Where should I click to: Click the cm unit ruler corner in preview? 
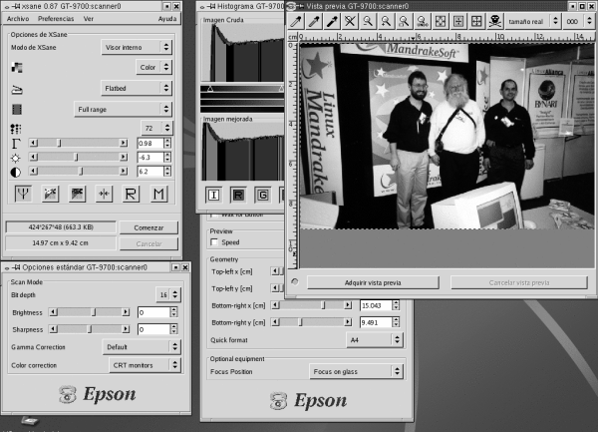pyautogui.click(x=292, y=37)
